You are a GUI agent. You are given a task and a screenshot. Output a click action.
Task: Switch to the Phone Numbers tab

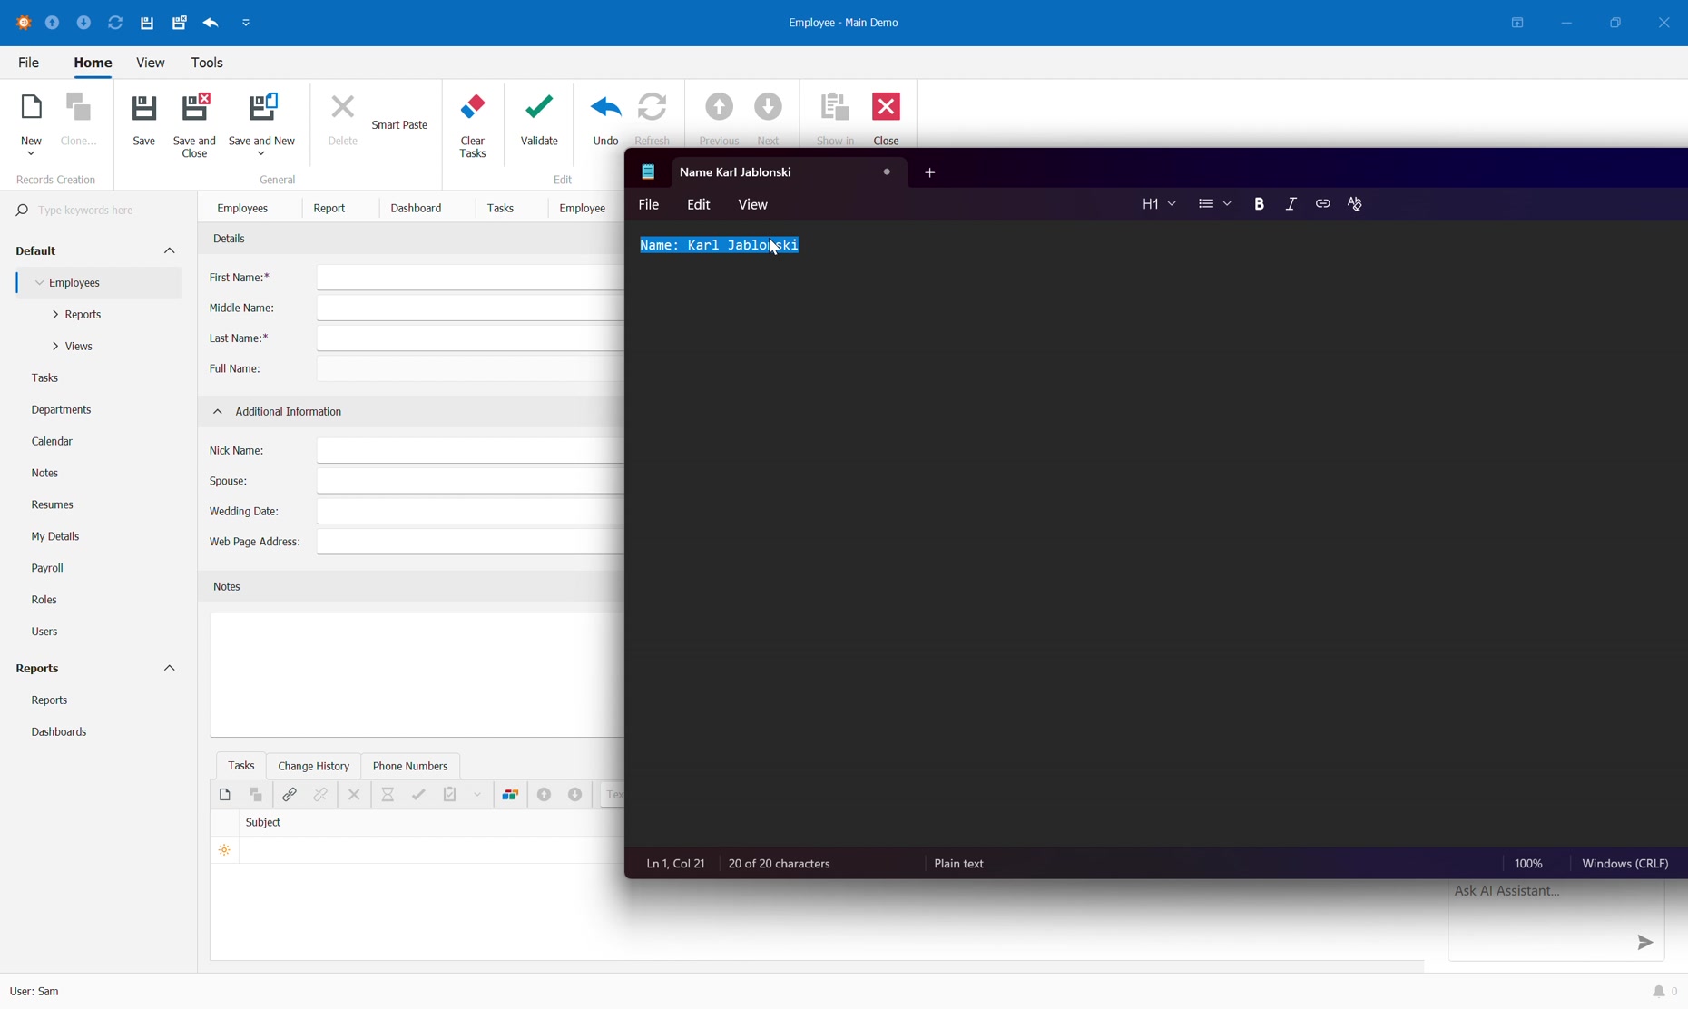(x=410, y=766)
